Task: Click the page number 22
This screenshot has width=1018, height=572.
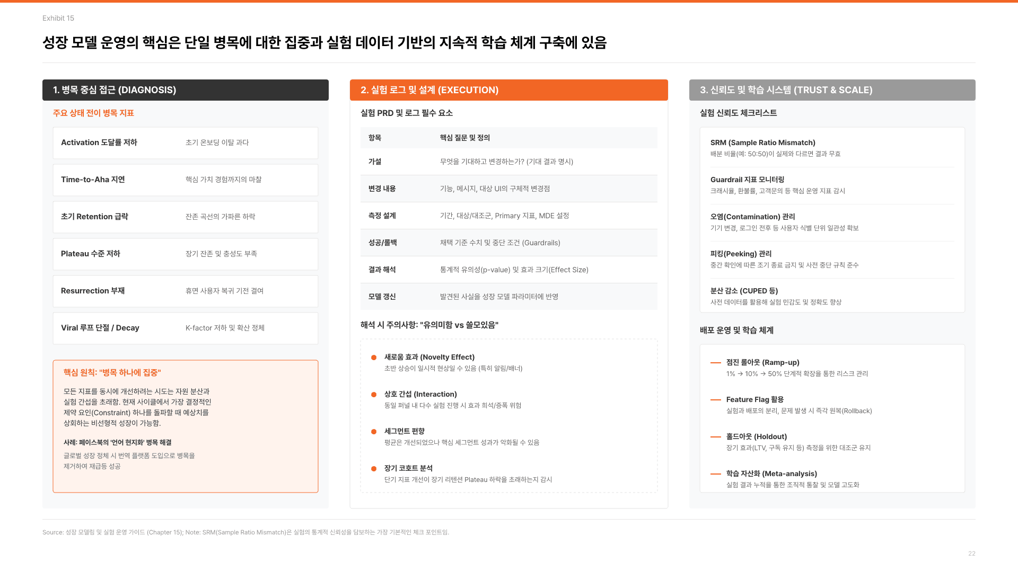Action: click(972, 553)
